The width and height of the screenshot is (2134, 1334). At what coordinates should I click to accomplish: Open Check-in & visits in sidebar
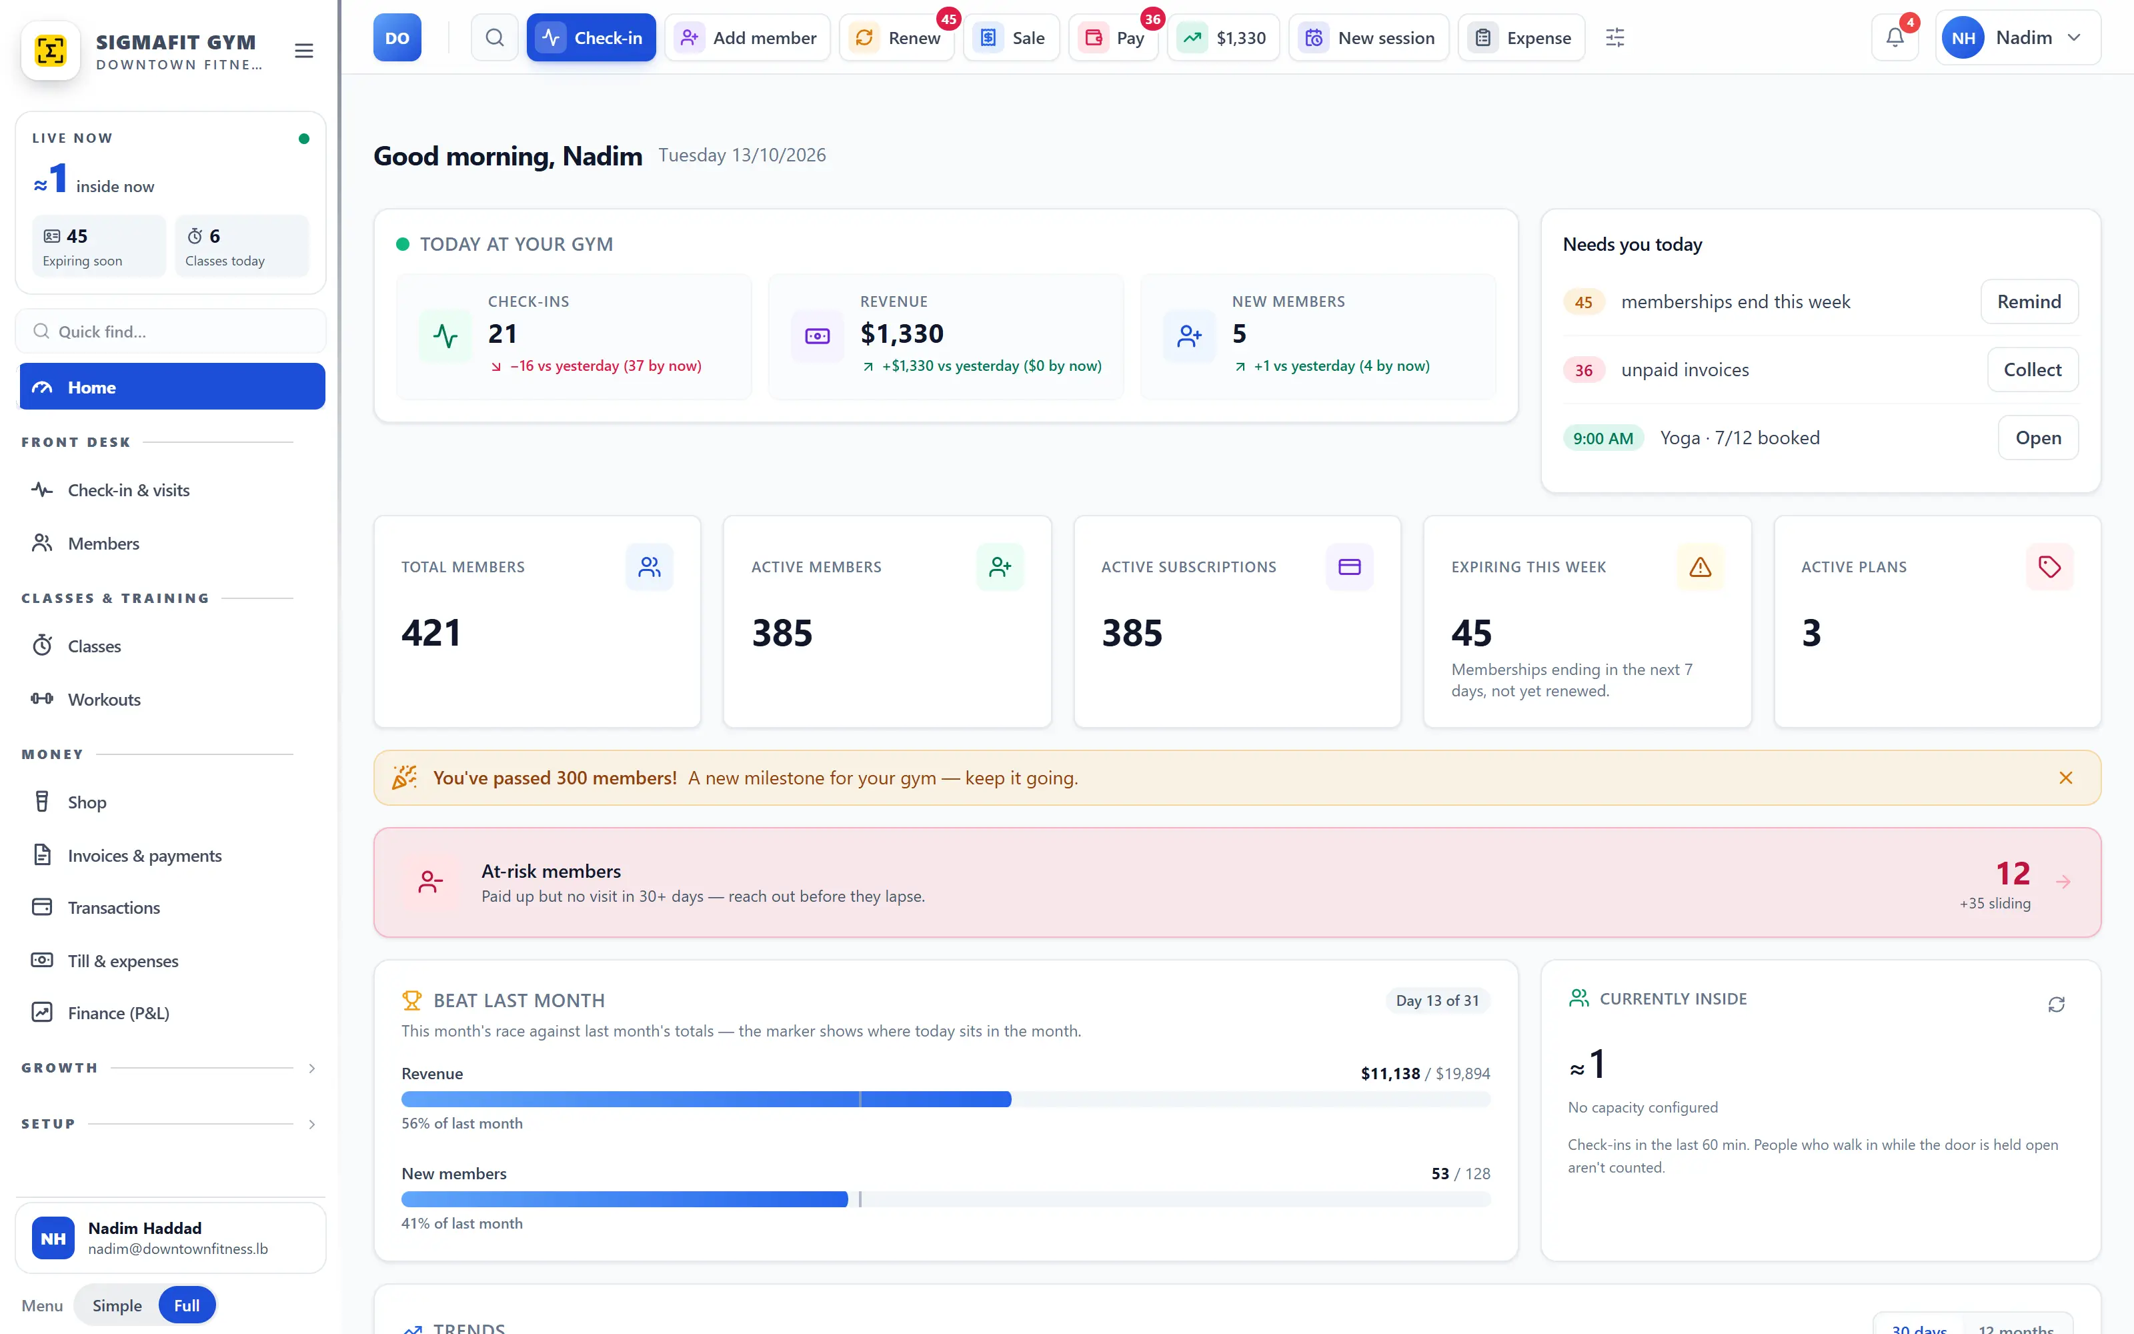tap(172, 490)
